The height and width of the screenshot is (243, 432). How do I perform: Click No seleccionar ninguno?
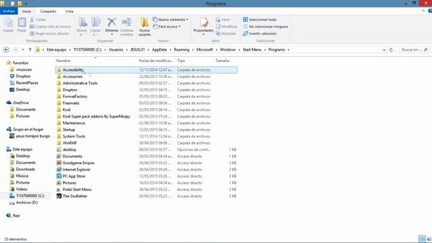(x=265, y=26)
